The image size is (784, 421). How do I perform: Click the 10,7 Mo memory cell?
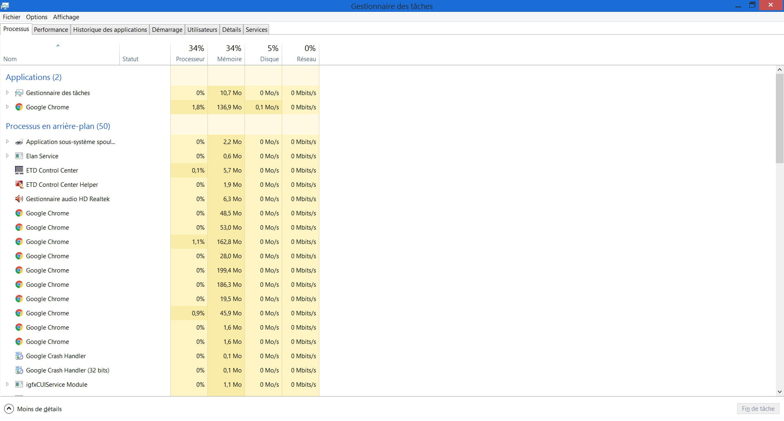tap(226, 93)
